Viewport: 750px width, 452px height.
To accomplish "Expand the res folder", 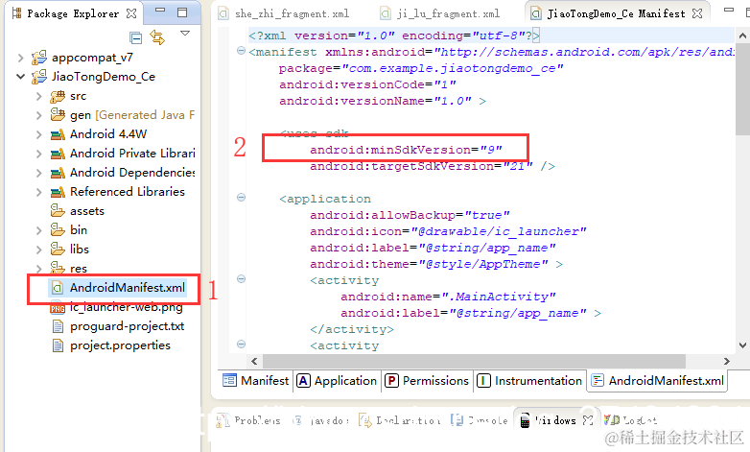I will 39,269.
